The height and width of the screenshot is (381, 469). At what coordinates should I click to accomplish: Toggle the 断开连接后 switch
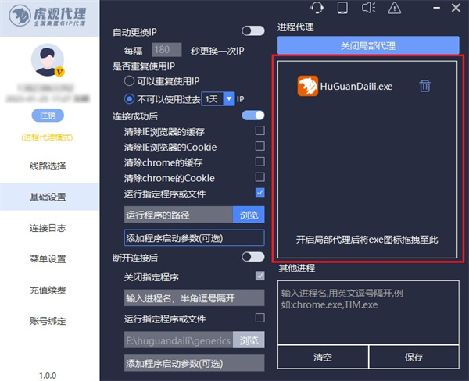pyautogui.click(x=253, y=256)
